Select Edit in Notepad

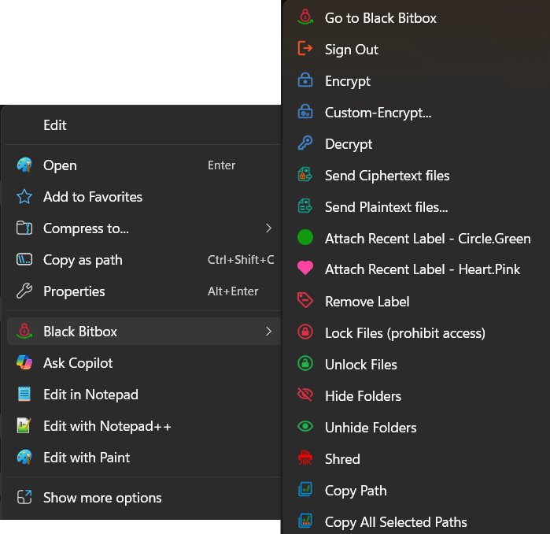pos(90,395)
